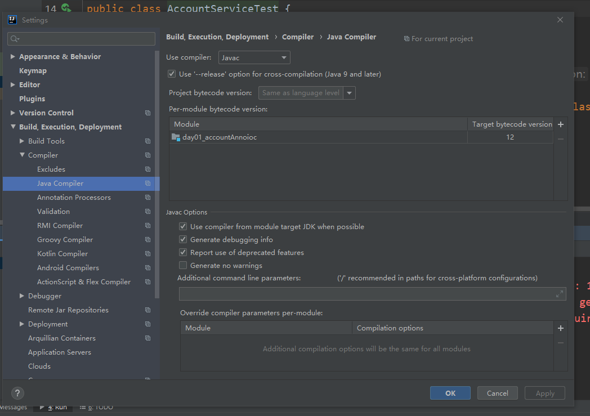Click project-level icon next to Excludes
The width and height of the screenshot is (590, 416).
pyautogui.click(x=148, y=169)
